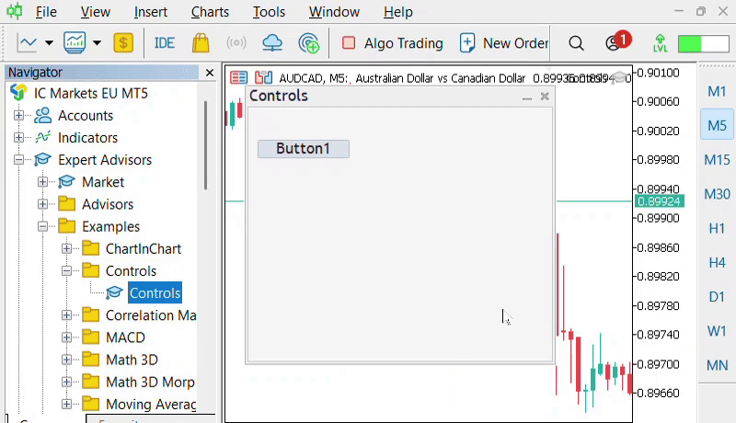
Task: Select the Accounts people icon
Action: (x=42, y=115)
